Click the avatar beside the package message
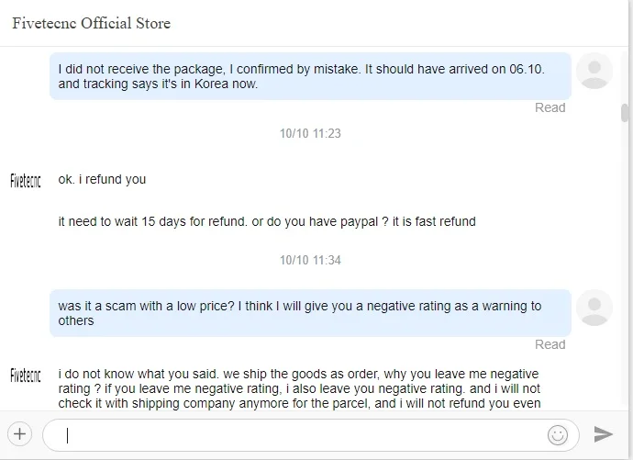633x460 pixels. click(x=596, y=71)
